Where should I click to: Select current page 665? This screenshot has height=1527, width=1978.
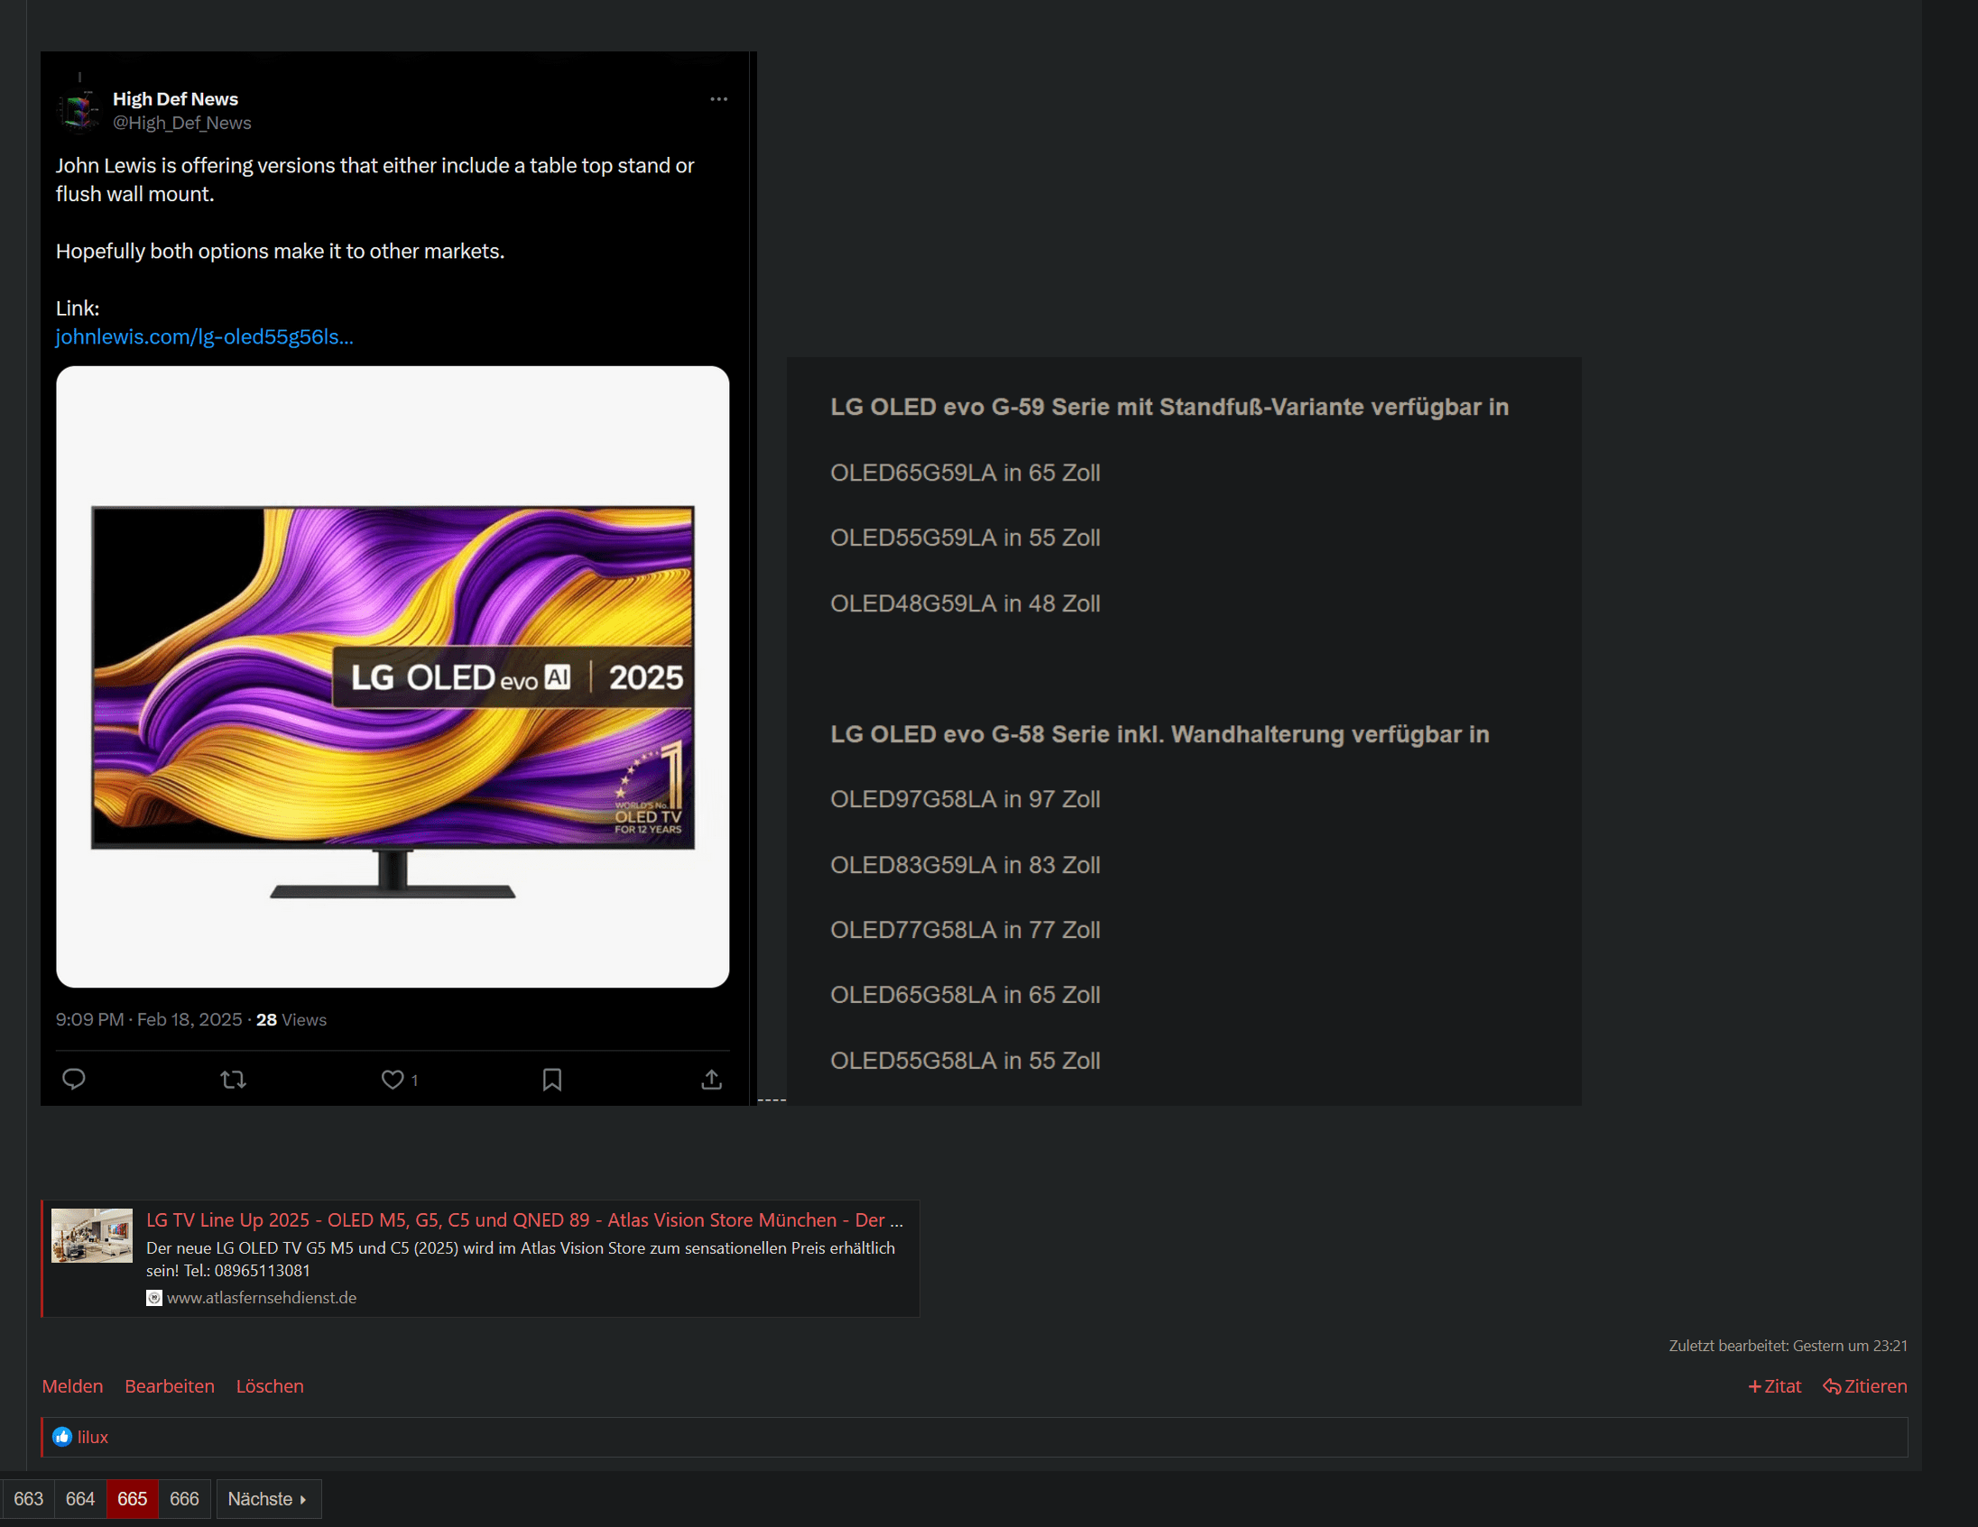tap(133, 1499)
